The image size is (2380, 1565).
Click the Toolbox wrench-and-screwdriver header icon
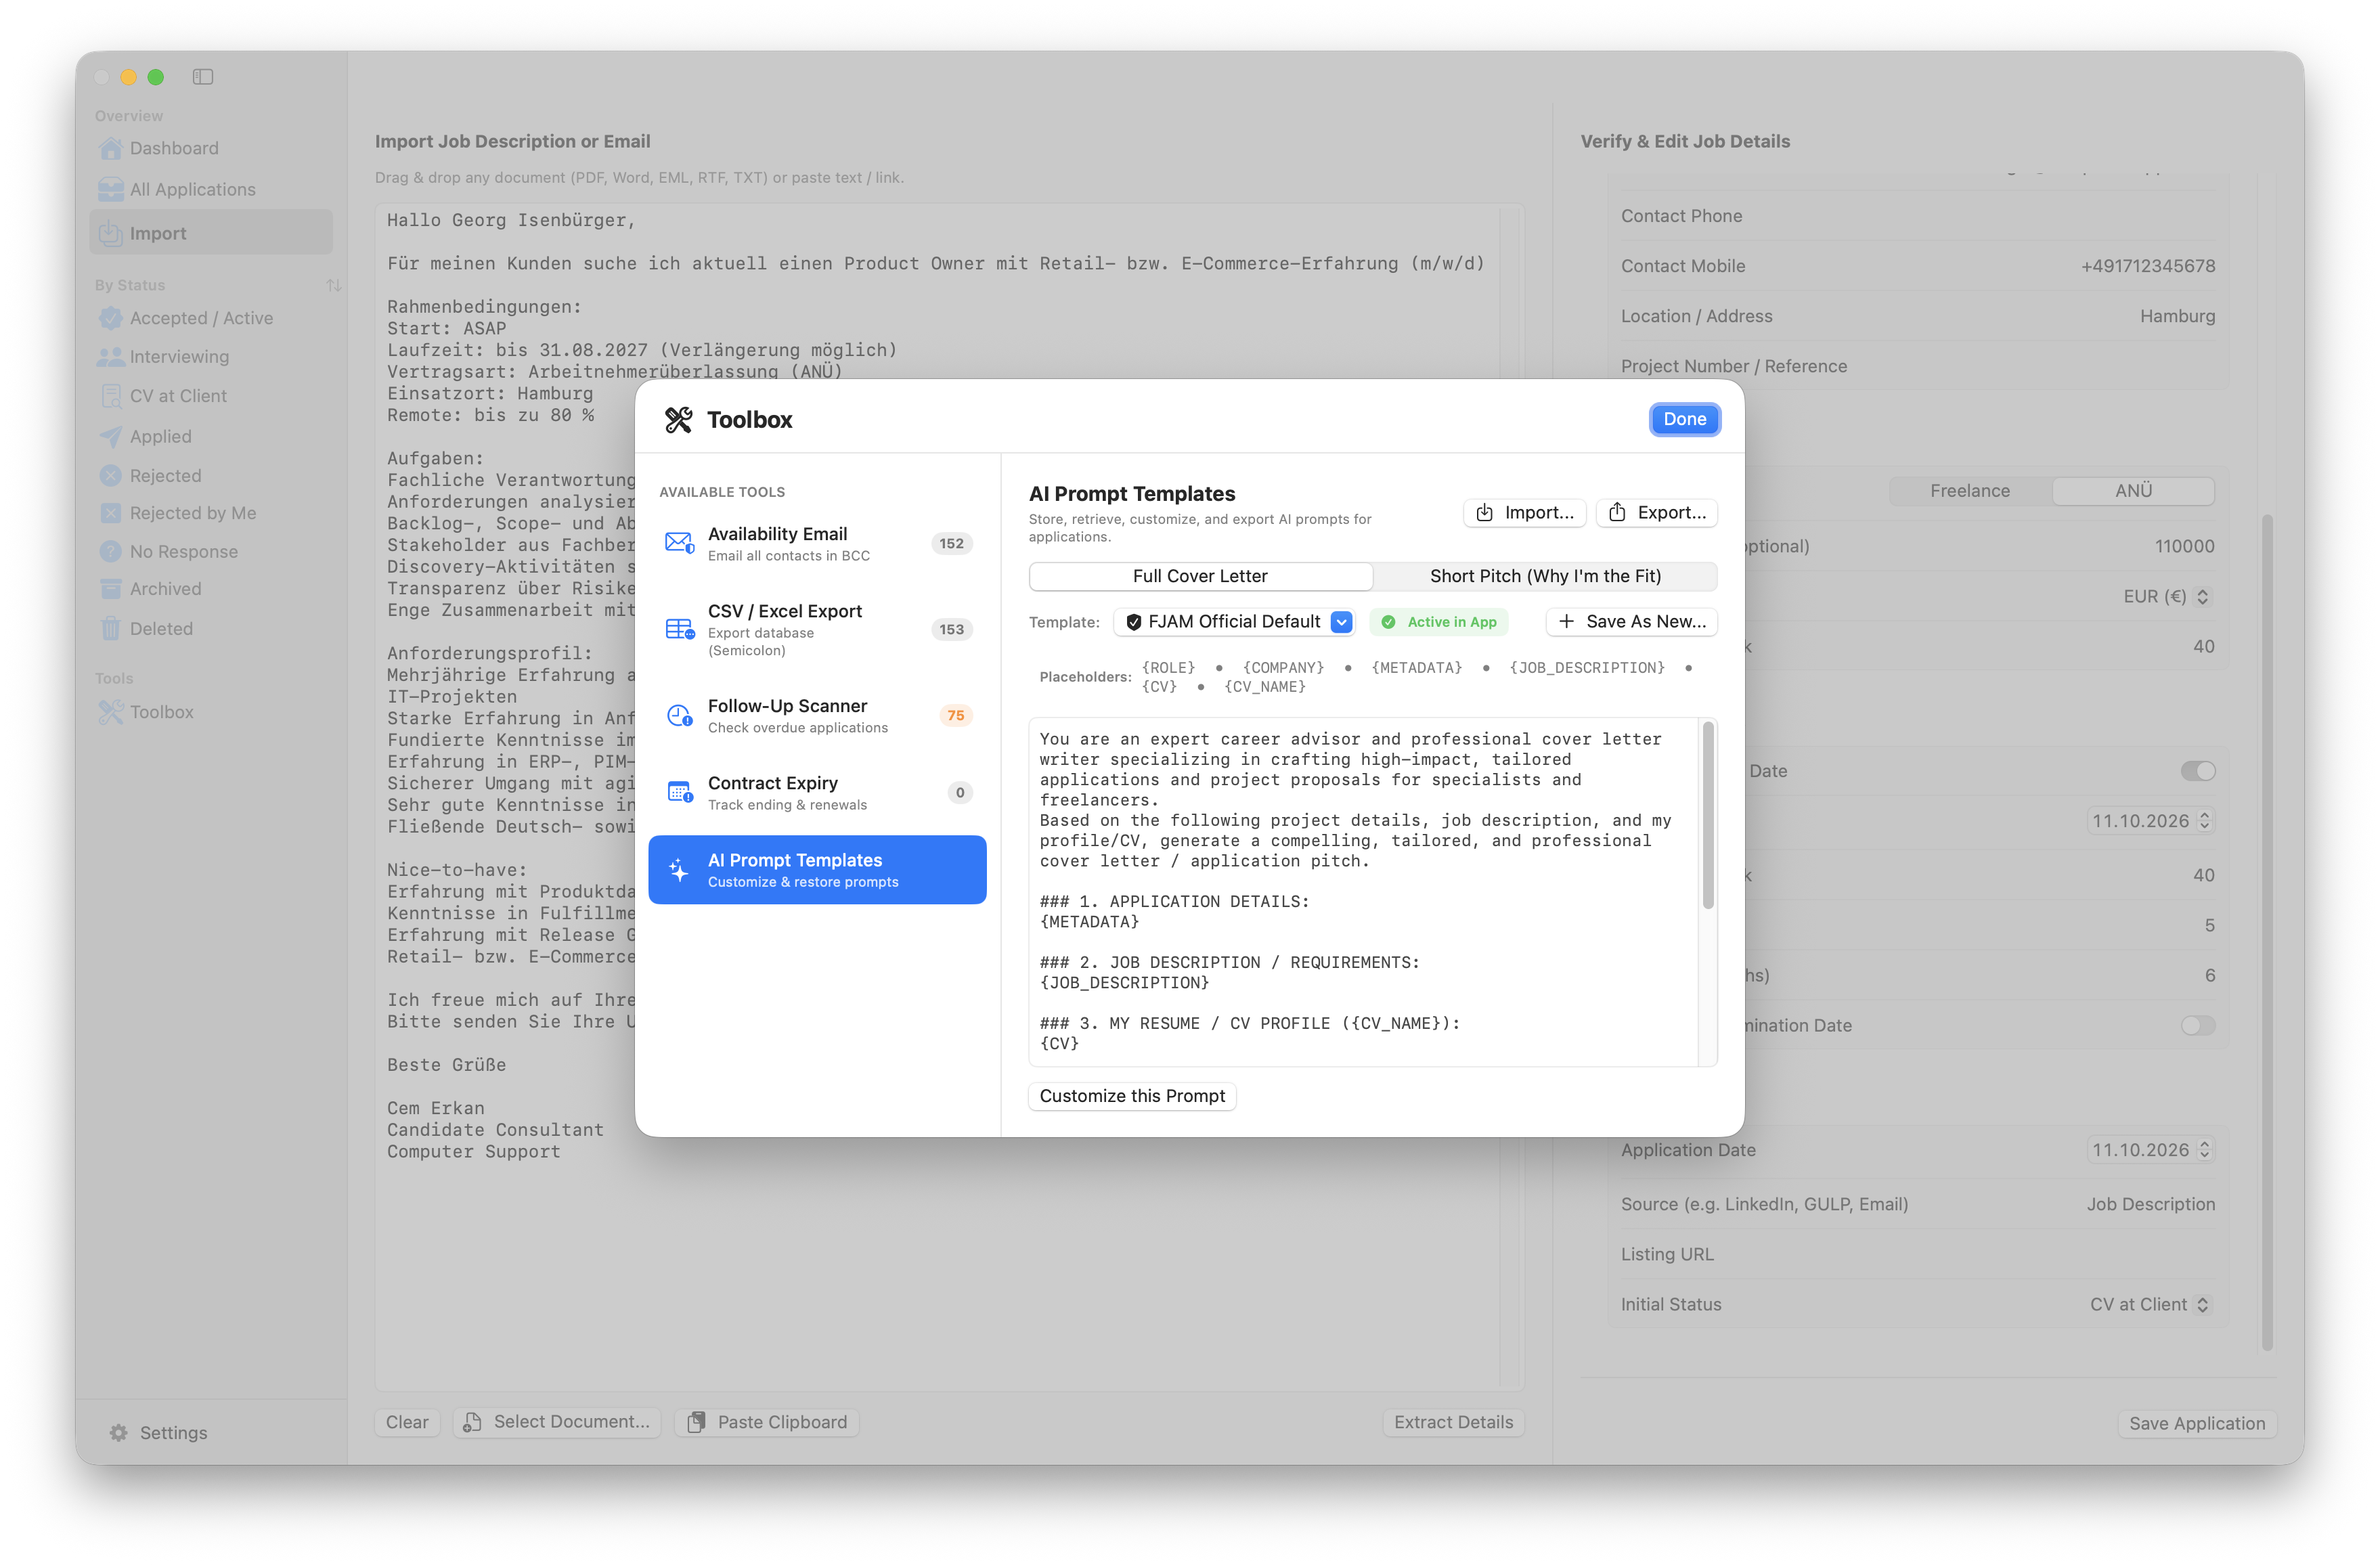pos(678,420)
